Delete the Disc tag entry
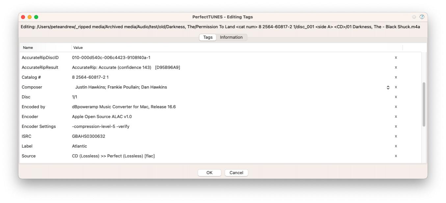The image size is (446, 203). coord(396,97)
